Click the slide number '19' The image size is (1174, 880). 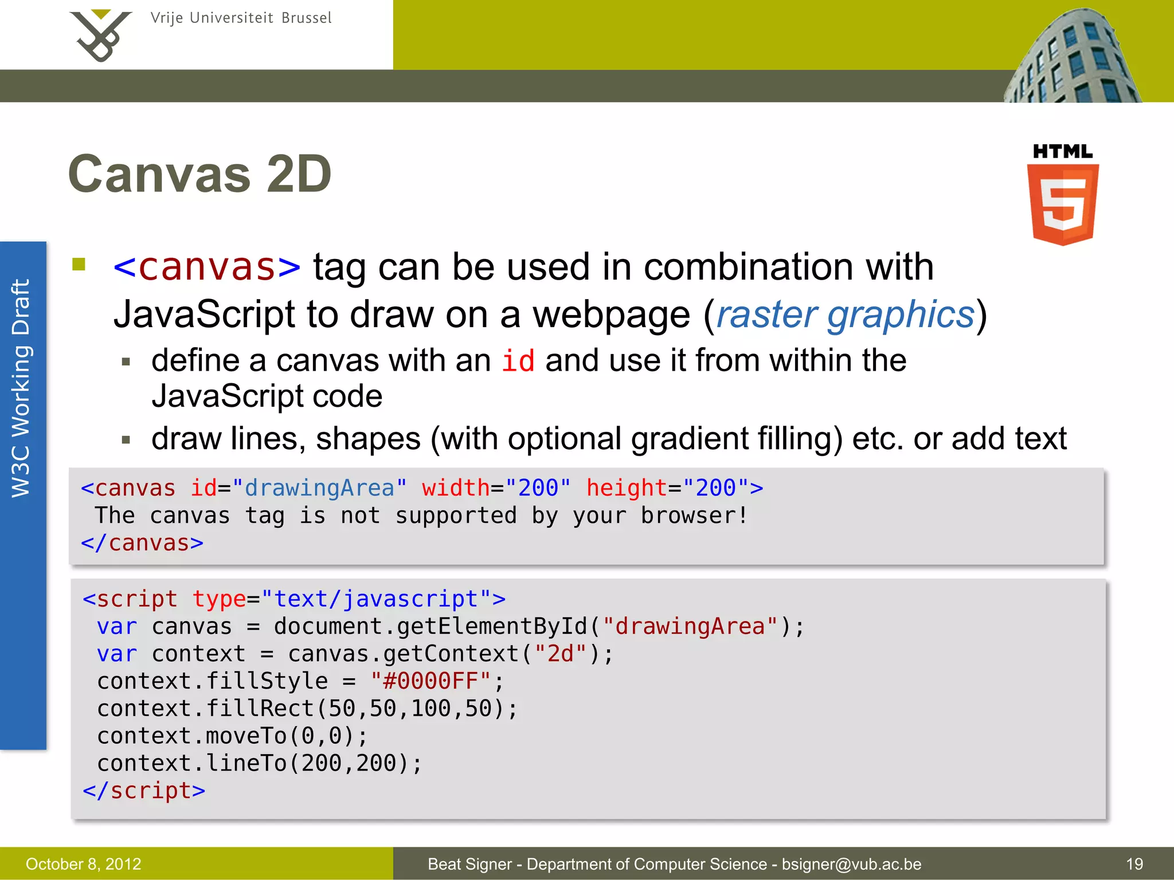pyautogui.click(x=1134, y=864)
